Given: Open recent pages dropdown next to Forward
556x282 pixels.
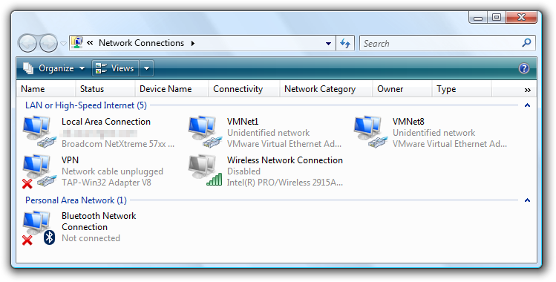Looking at the screenshot, I should coord(63,44).
